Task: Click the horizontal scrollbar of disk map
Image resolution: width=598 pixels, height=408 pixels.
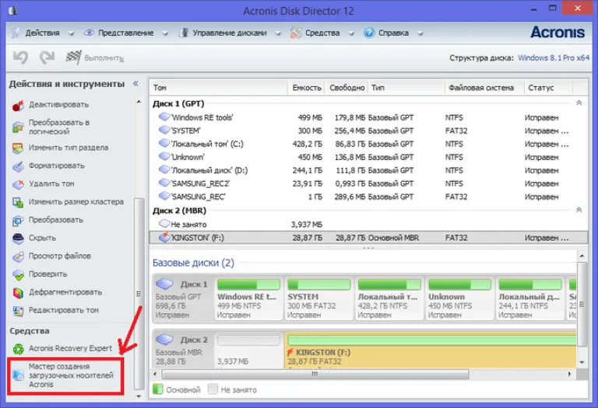Action: tap(315, 374)
